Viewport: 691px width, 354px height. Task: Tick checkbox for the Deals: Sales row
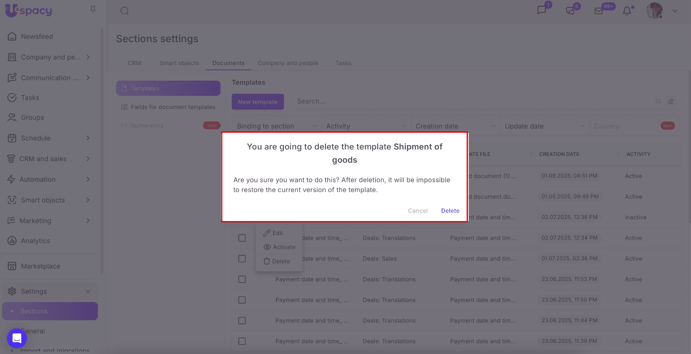[x=242, y=259]
